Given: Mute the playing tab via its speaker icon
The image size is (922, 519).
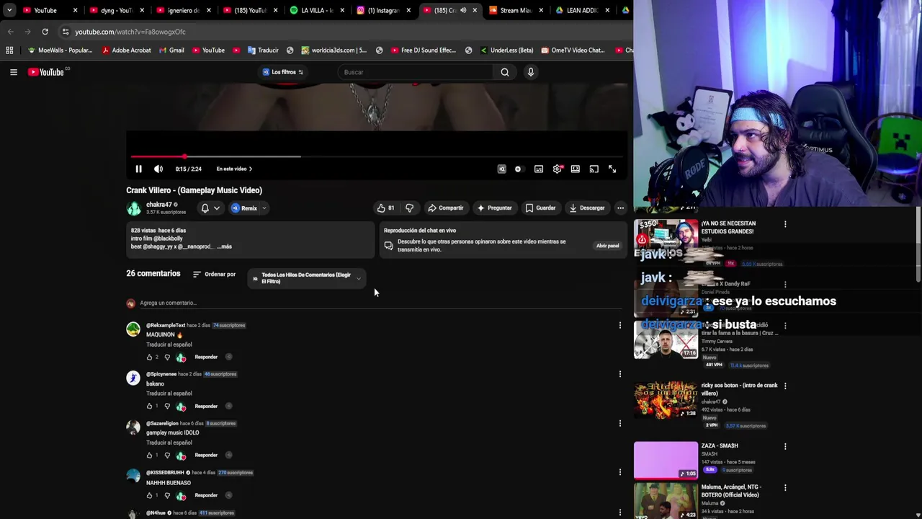Looking at the screenshot, I should pos(463,10).
